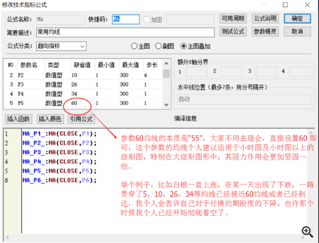Click default value 34 in P4 row
Viewport: 319px width, 243px height.
pos(74,94)
